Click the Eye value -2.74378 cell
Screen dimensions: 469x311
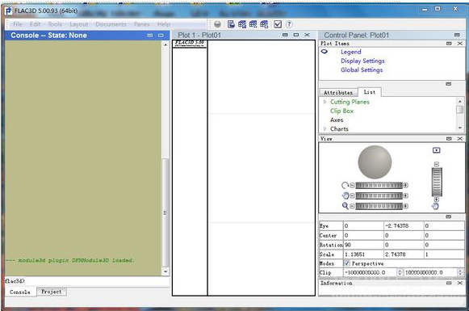pyautogui.click(x=404, y=225)
